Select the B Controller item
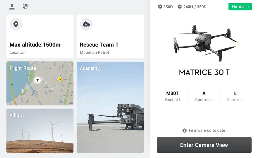Viewport: 258px width, 158px height. pos(235,96)
